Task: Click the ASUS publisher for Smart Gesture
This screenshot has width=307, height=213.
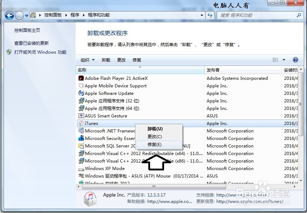Action: click(212, 116)
